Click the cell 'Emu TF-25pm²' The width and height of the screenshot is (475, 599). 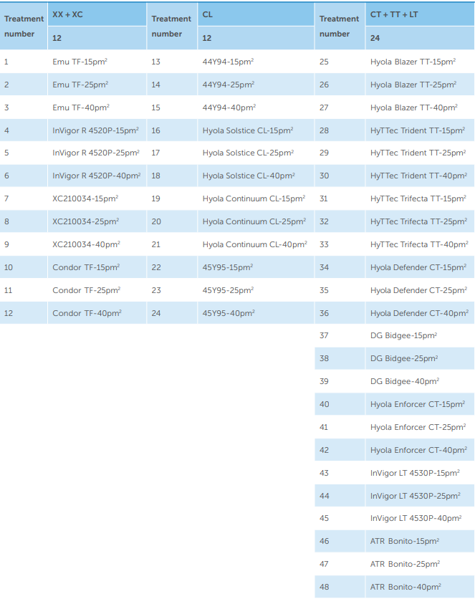[x=97, y=85]
